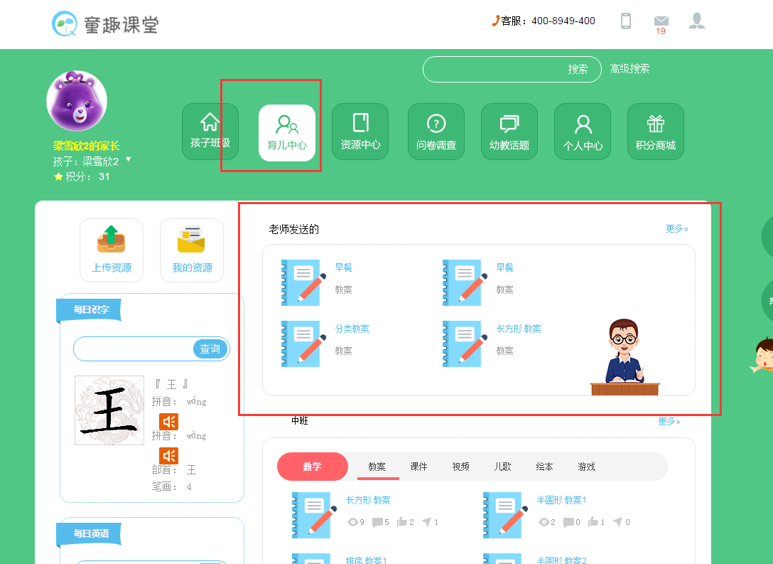The width and height of the screenshot is (773, 564).
Task: Open notebook icon of first 早餐 lesson plan
Action: coord(303,282)
